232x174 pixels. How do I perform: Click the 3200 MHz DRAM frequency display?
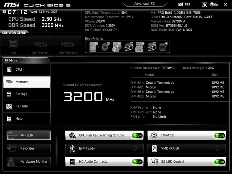coord(89,97)
